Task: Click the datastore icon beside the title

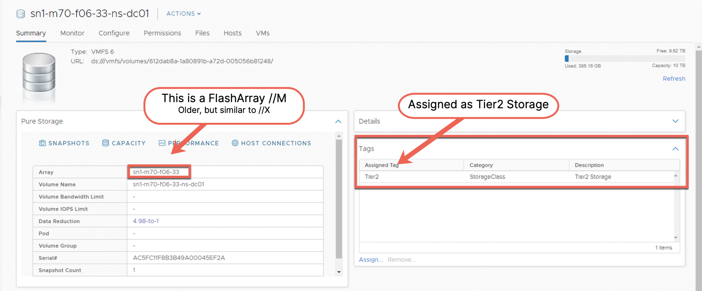Action: pyautogui.click(x=21, y=14)
